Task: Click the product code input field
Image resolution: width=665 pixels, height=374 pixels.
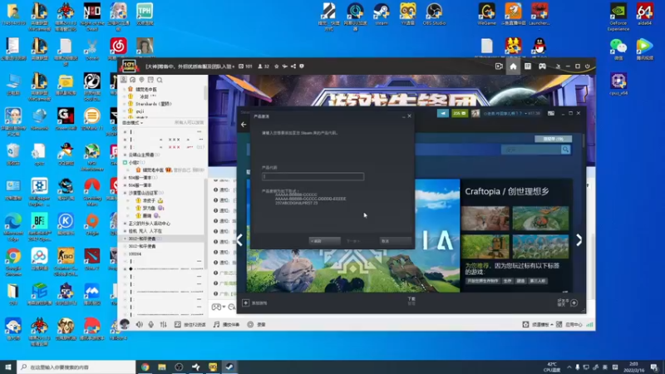Action: tap(313, 176)
